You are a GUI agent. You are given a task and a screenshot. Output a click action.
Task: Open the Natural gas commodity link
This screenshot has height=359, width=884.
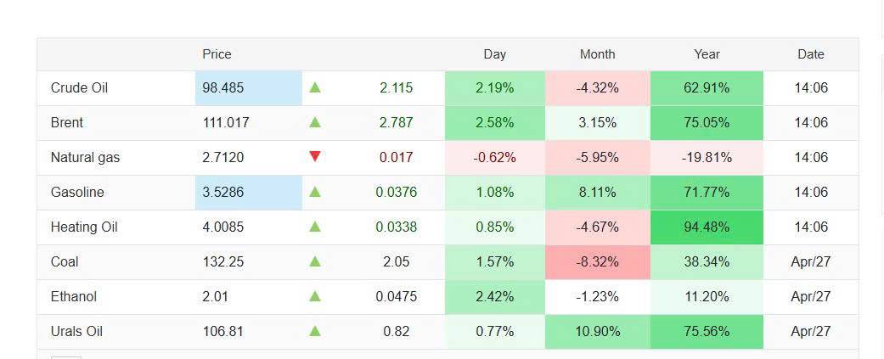click(85, 157)
